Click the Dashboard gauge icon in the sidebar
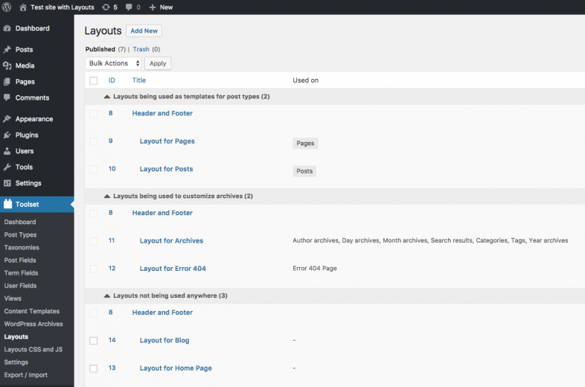This screenshot has width=585, height=387. [7, 28]
